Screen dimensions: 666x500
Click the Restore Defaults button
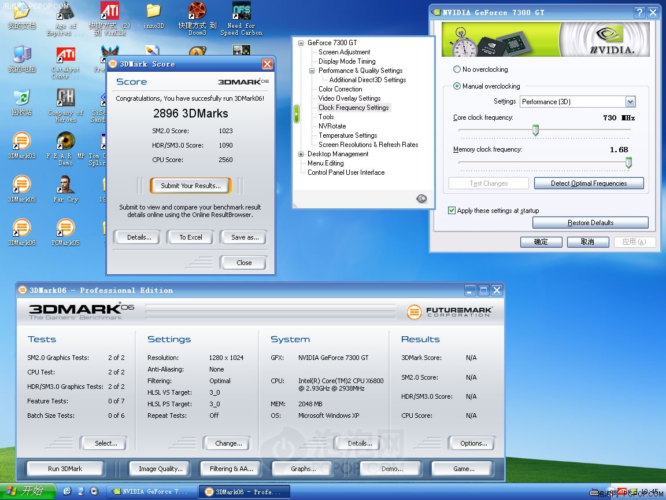click(590, 222)
